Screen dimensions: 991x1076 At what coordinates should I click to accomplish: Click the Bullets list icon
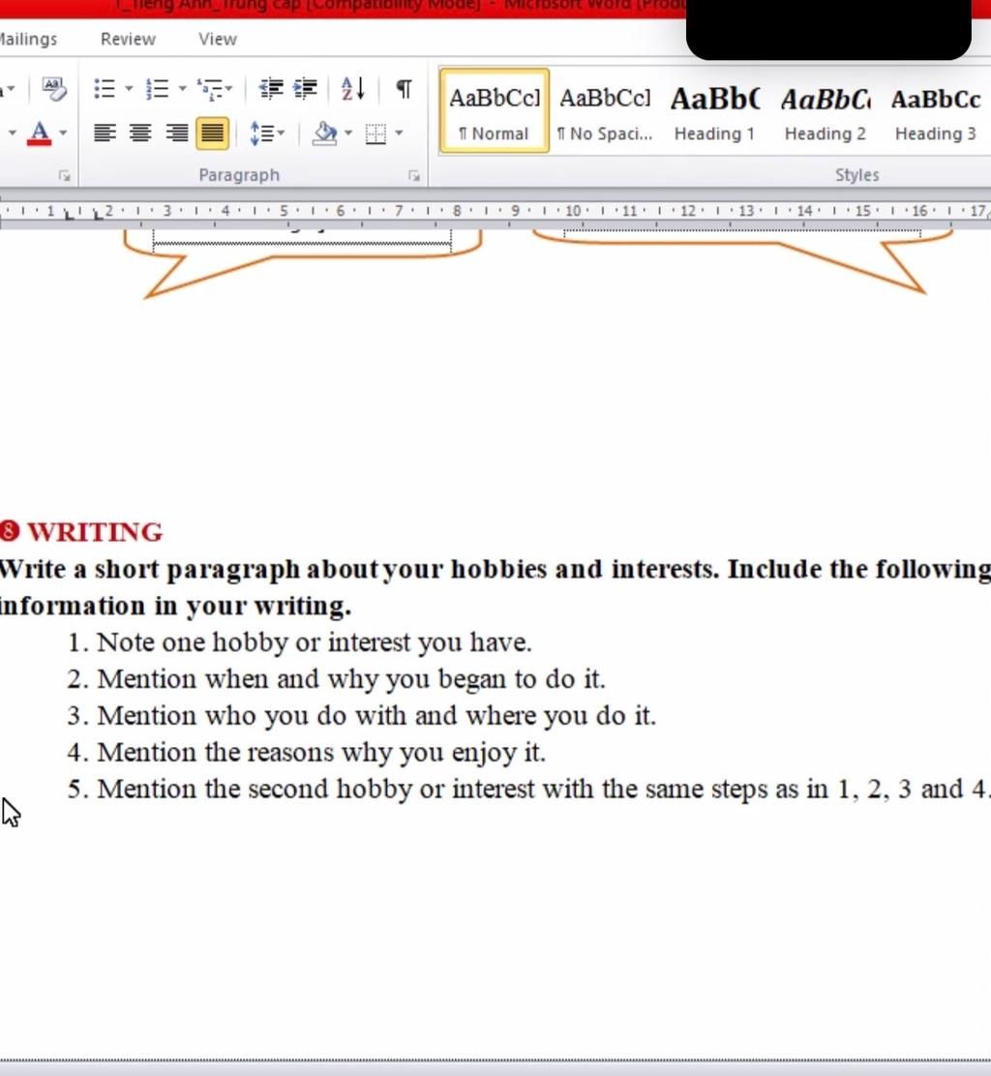(105, 88)
